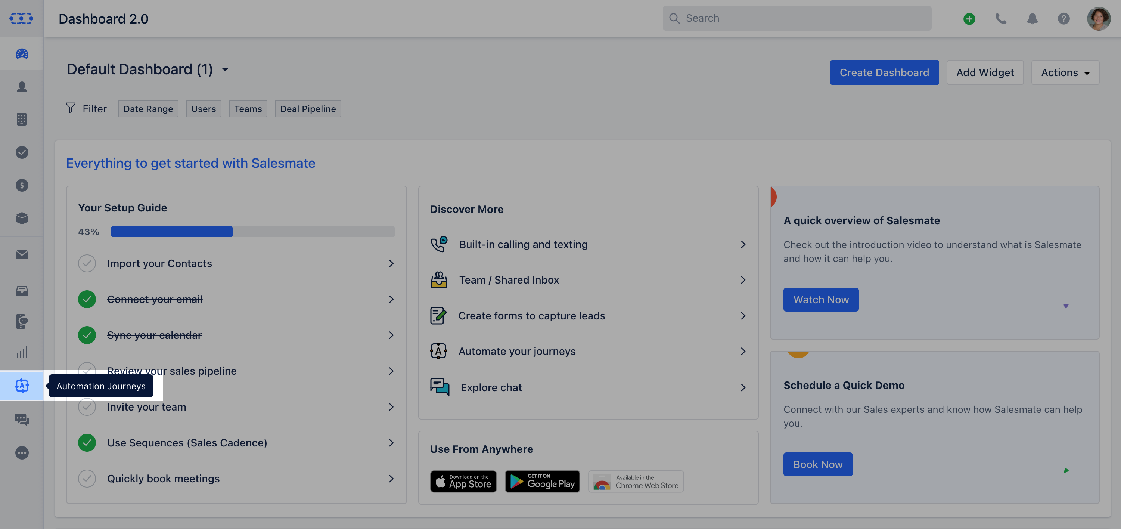Select the Teams filter
1121x529 pixels.
click(x=248, y=109)
